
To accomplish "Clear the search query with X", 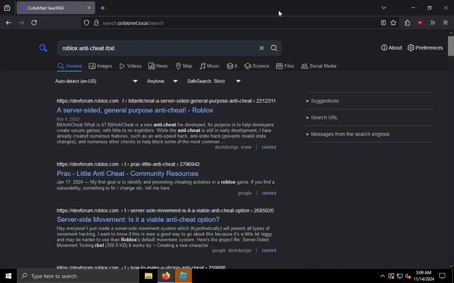I will (261, 48).
